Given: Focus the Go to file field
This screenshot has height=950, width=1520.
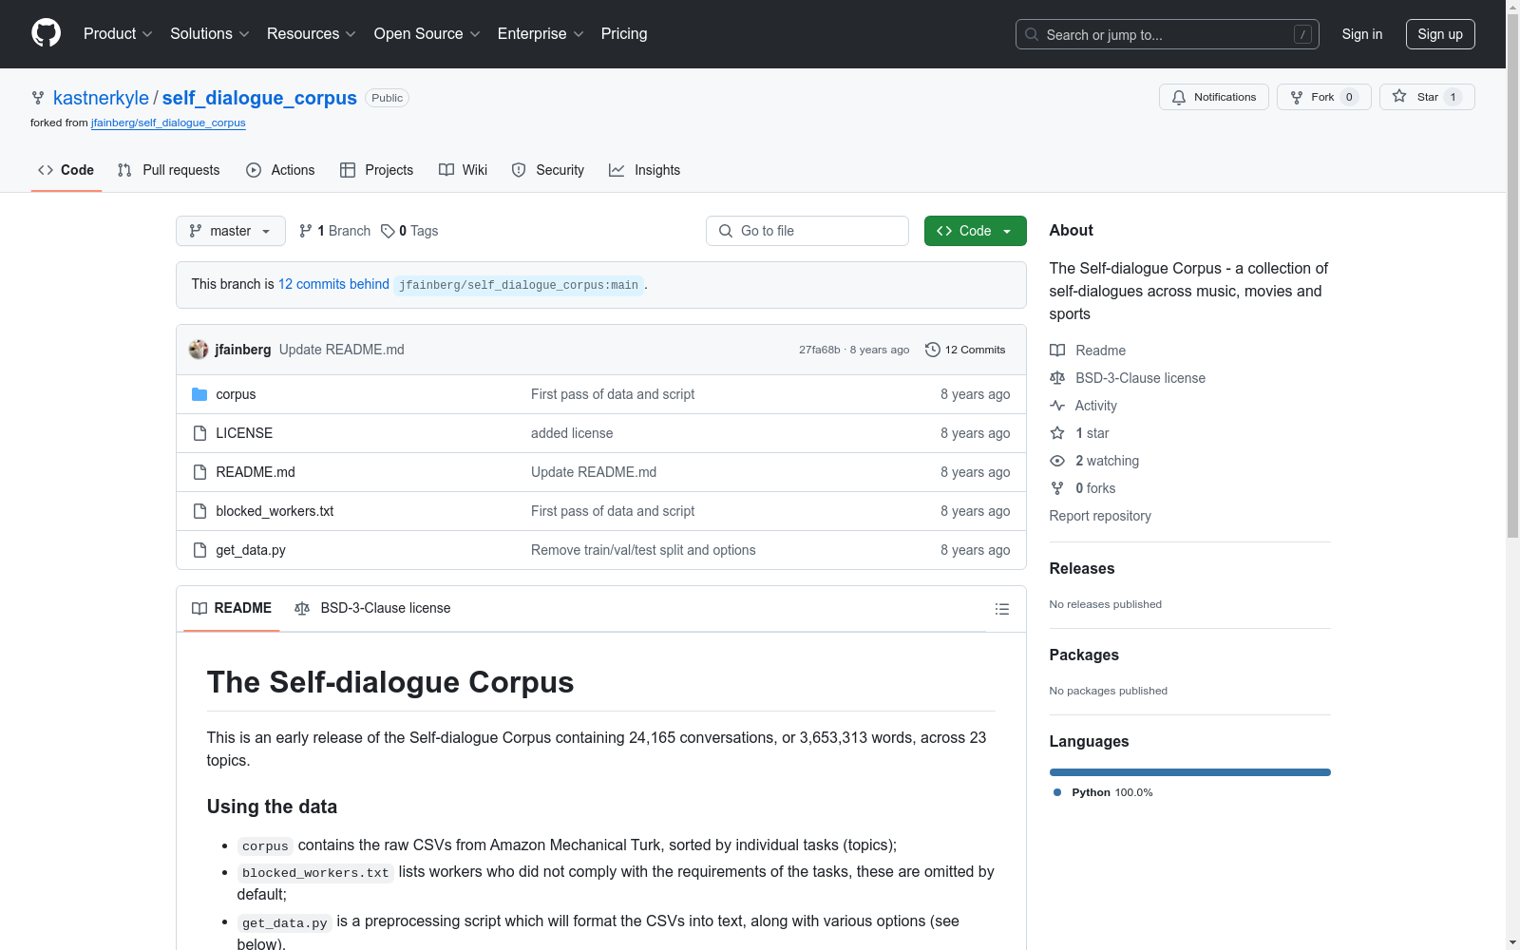Looking at the screenshot, I should (x=807, y=231).
